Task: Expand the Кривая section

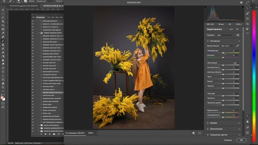Action: coord(208,123)
